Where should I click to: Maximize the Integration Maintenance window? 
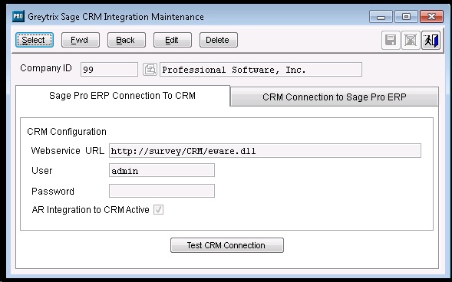click(406, 16)
